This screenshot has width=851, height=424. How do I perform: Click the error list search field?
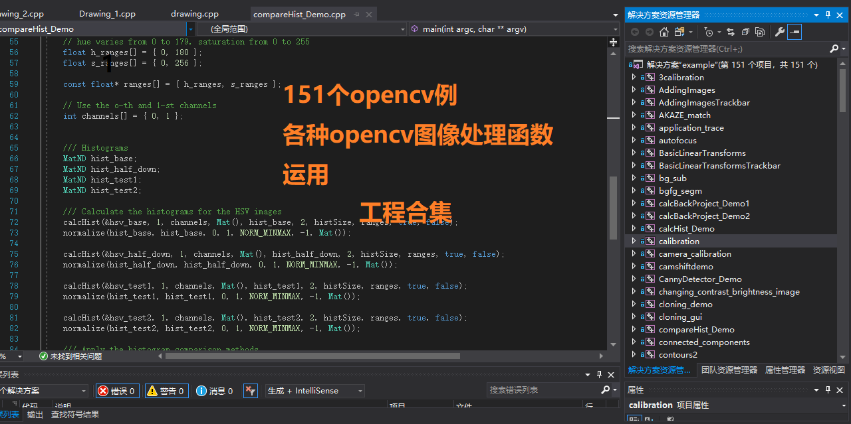click(542, 390)
